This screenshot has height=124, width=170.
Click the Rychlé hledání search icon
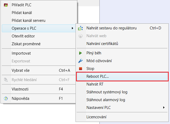(6, 80)
